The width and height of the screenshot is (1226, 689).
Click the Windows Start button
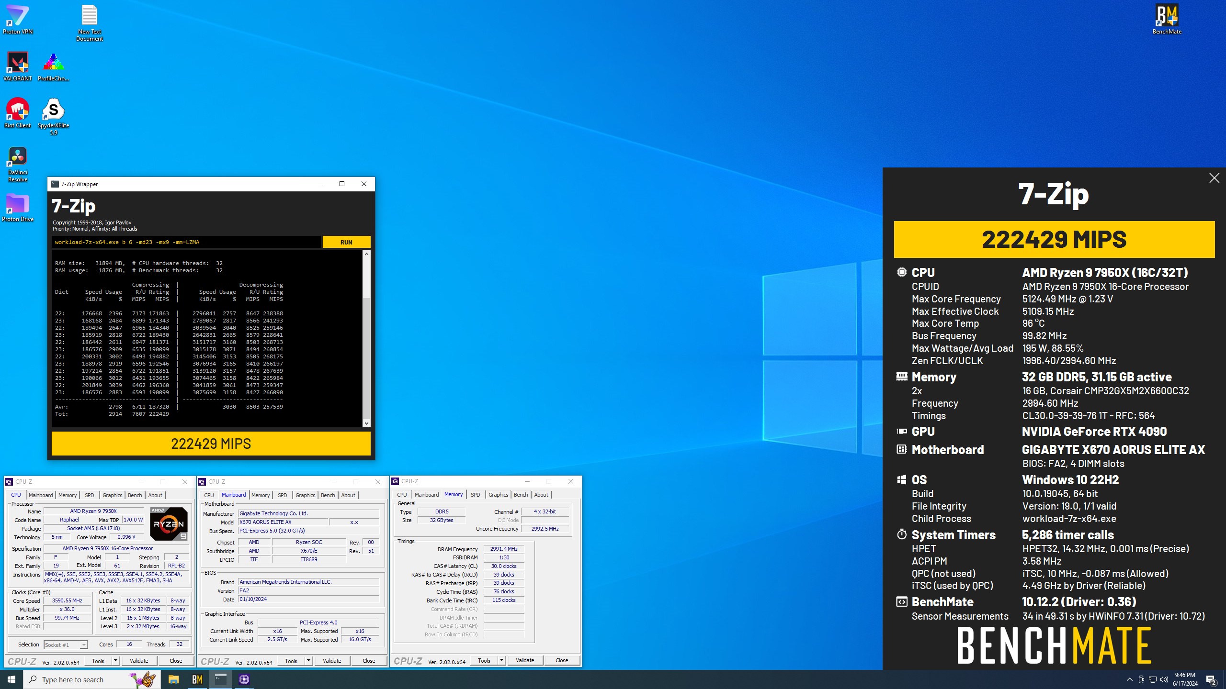point(11,679)
